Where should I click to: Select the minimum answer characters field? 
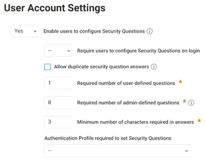58,122
